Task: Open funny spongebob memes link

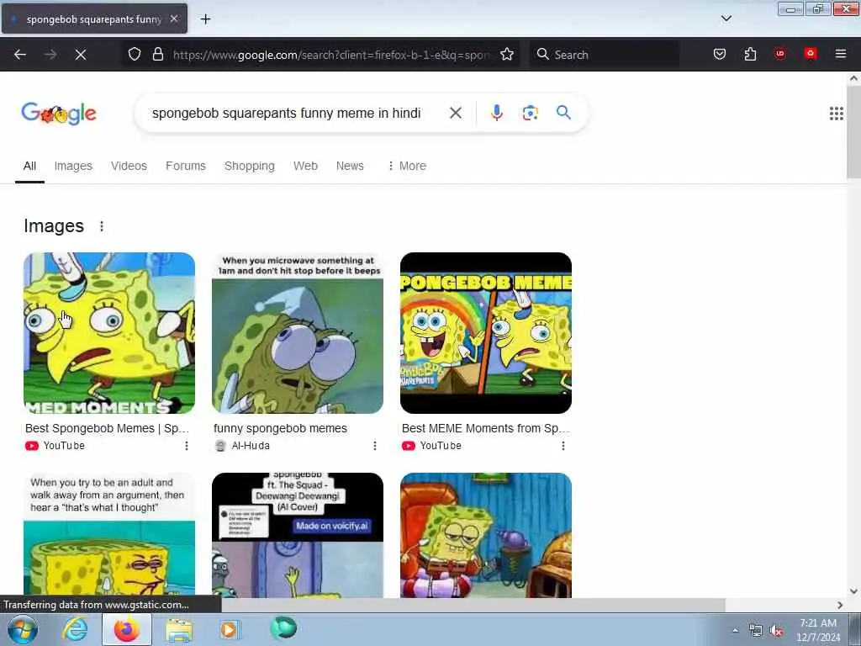Action: (x=280, y=428)
